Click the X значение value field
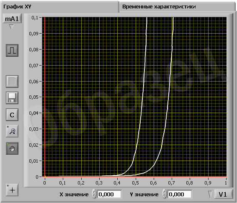This screenshot has width=237, height=203. pyautogui.click(x=109, y=194)
